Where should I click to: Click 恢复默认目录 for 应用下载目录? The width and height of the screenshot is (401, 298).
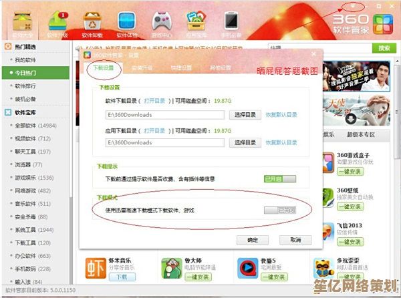pyautogui.click(x=281, y=142)
